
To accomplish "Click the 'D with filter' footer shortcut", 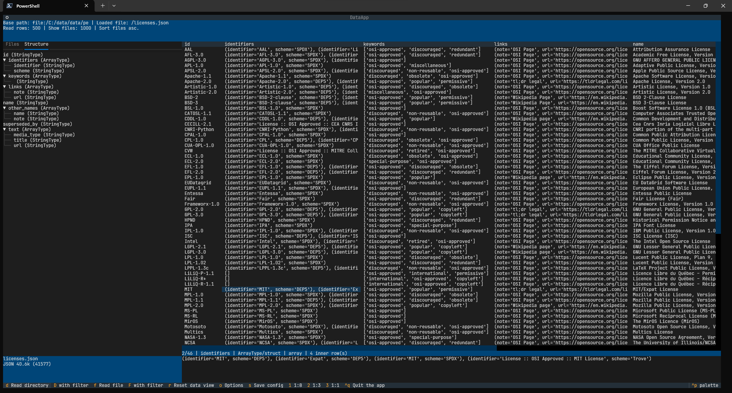I will [71, 385].
